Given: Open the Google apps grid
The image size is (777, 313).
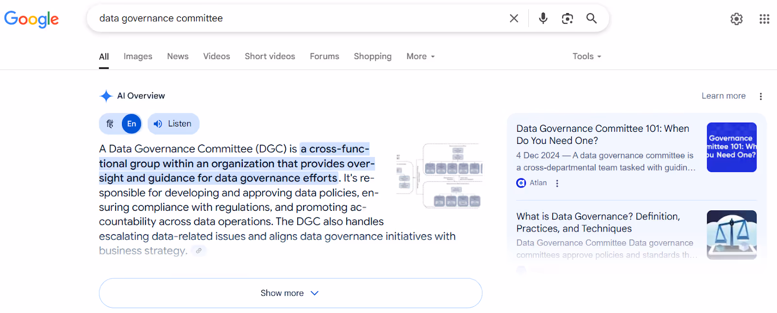Looking at the screenshot, I should pos(764,19).
